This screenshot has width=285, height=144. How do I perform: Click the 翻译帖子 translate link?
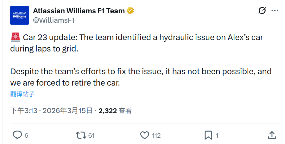coord(22,94)
